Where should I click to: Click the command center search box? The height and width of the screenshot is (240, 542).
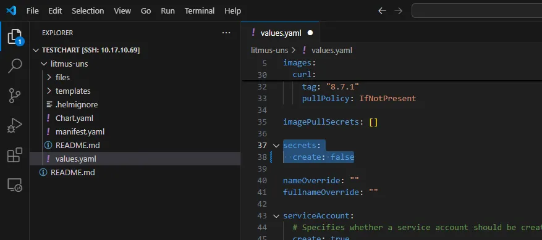[x=476, y=10]
